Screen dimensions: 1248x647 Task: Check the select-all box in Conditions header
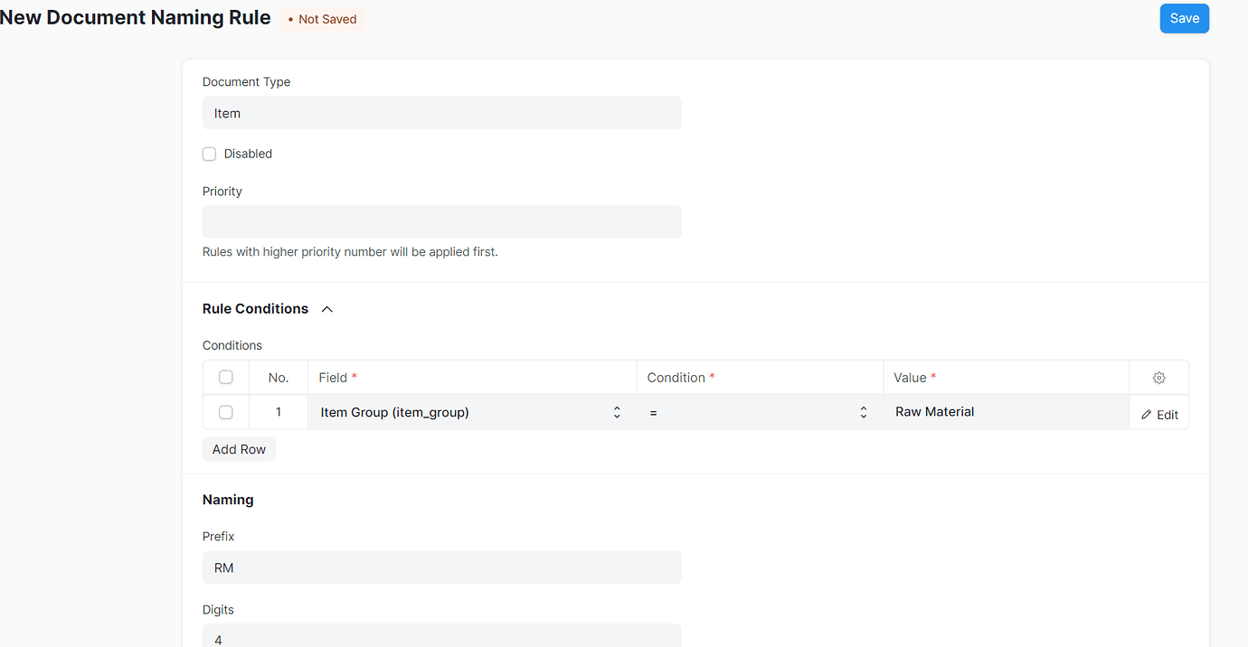226,377
